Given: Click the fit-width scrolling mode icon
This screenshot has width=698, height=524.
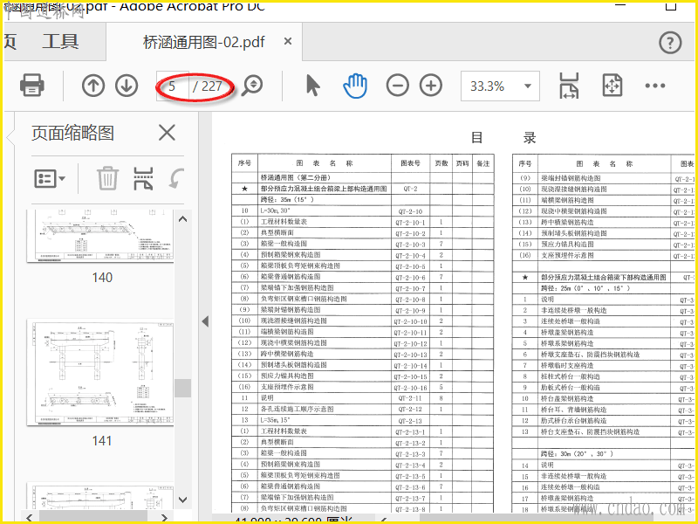Looking at the screenshot, I should [x=570, y=85].
